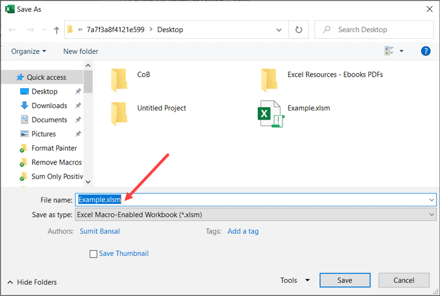The width and height of the screenshot is (440, 296).
Task: Click the Example.xlsm file name in list
Action: tap(309, 108)
